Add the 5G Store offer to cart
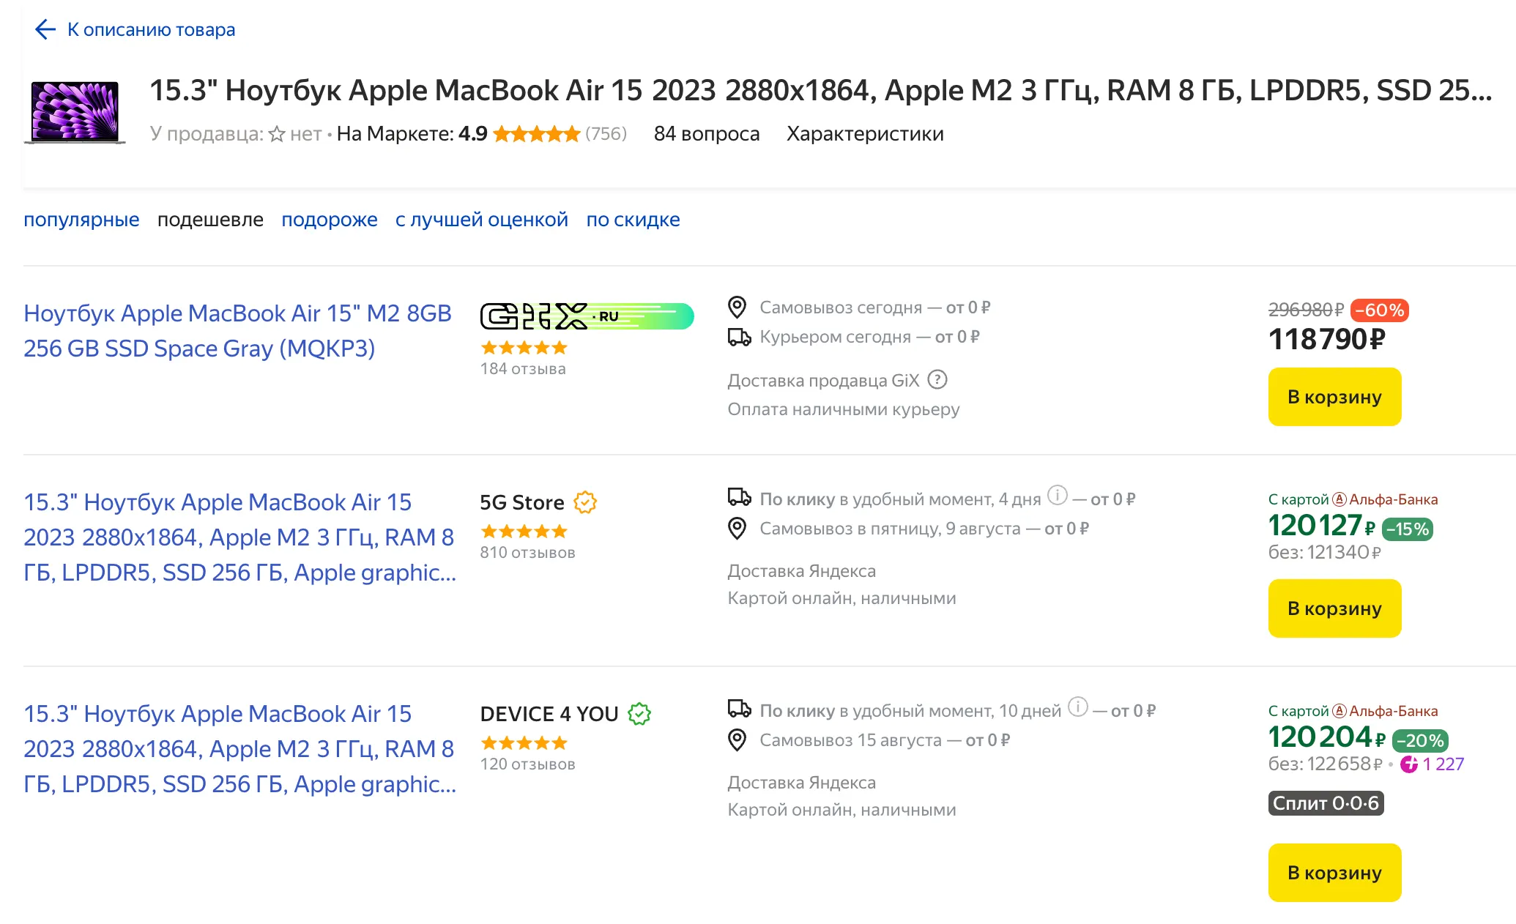This screenshot has width=1516, height=924. tap(1334, 608)
